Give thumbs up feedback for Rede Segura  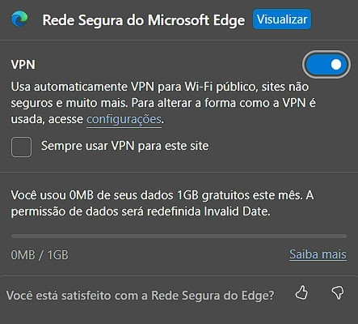[301, 292]
